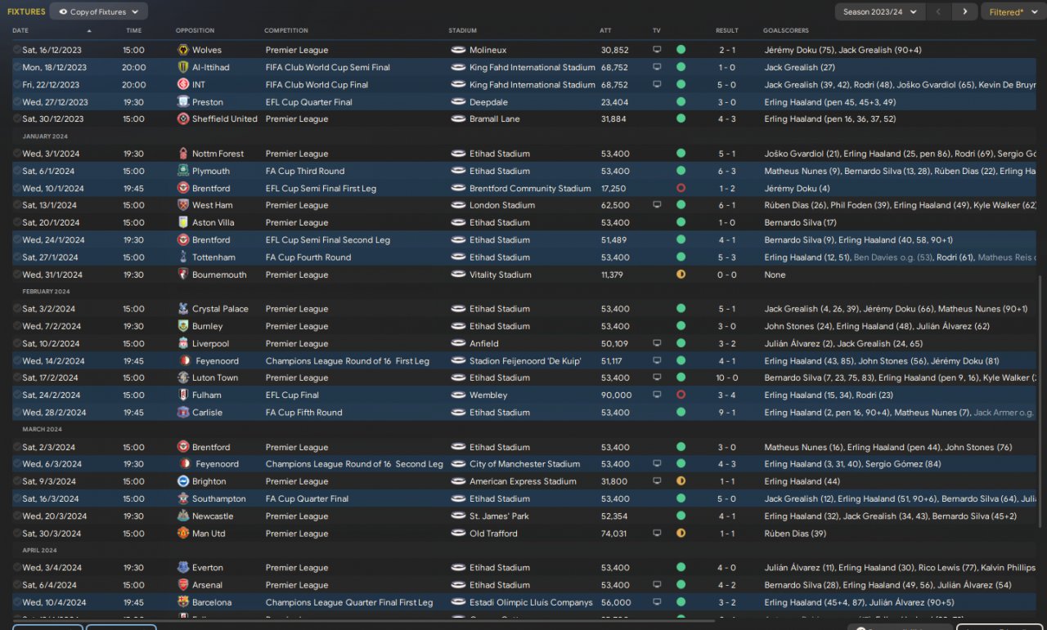The width and height of the screenshot is (1047, 630).
Task: Click the 90,000 attendance figure
Action: click(x=616, y=395)
